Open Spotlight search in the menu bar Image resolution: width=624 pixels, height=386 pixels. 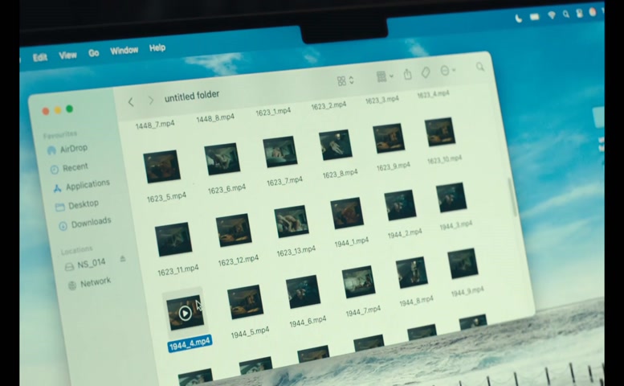(565, 14)
